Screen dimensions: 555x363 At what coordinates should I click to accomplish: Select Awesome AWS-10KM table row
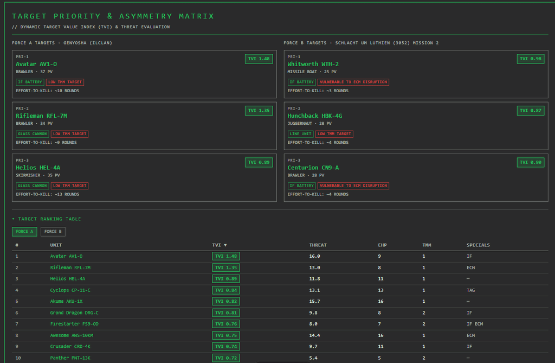pyautogui.click(x=280, y=335)
